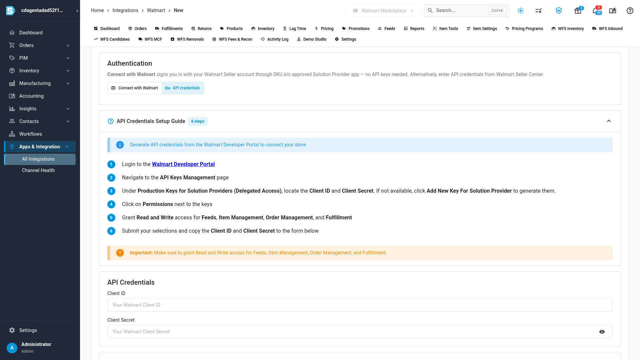640x360 pixels.
Task: Click the Accounting icon in sidebar
Action: coord(12,96)
